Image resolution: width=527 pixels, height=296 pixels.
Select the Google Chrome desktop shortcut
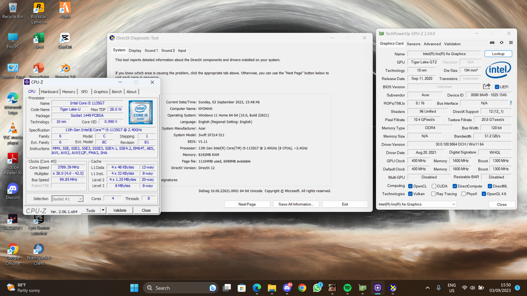point(13,254)
